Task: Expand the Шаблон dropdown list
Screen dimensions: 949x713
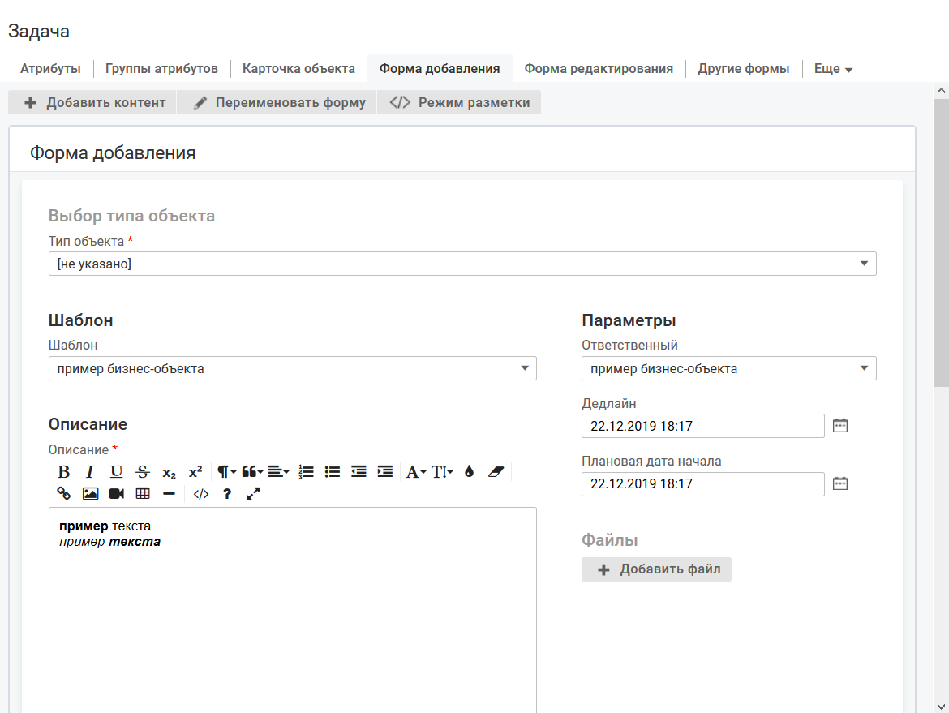Action: coord(292,369)
